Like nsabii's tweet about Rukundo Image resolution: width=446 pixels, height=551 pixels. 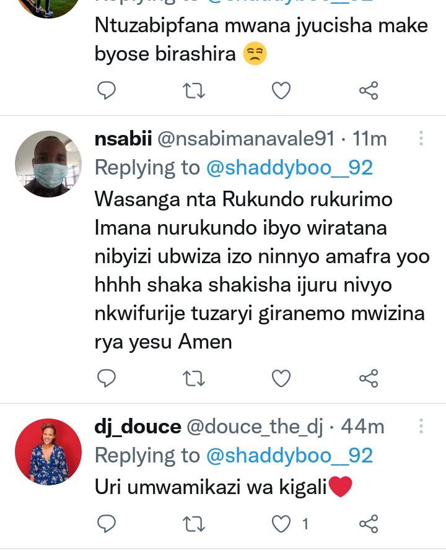(282, 377)
